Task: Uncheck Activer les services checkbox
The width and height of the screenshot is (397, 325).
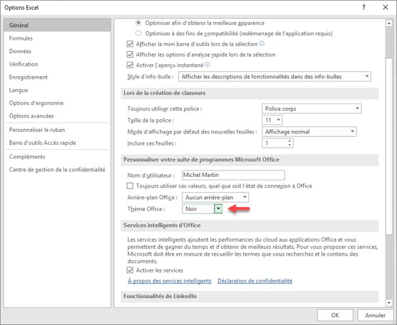Action: click(x=129, y=270)
